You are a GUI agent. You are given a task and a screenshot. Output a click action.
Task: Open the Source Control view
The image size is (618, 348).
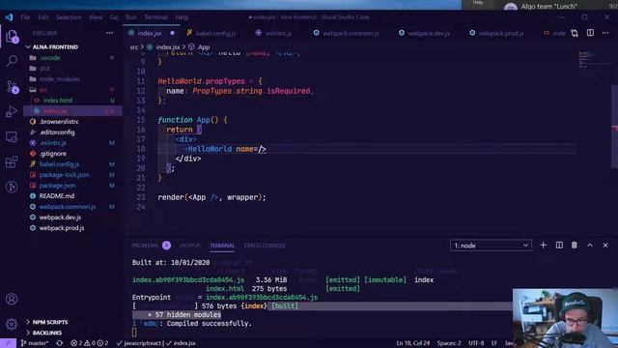coord(12,86)
